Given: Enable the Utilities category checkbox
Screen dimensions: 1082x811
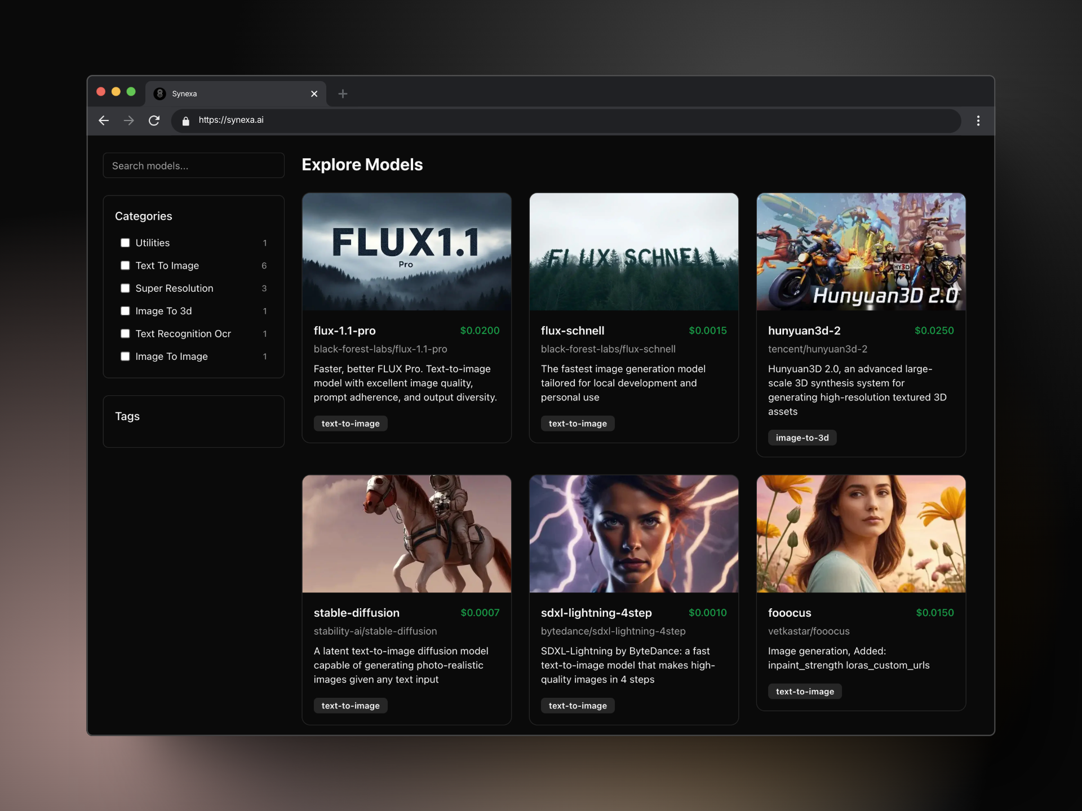Looking at the screenshot, I should pyautogui.click(x=125, y=243).
